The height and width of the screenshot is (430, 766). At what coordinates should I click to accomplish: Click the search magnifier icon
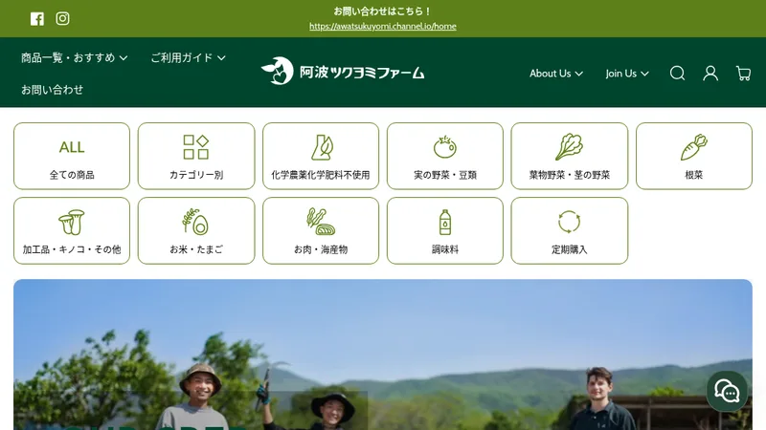click(677, 74)
